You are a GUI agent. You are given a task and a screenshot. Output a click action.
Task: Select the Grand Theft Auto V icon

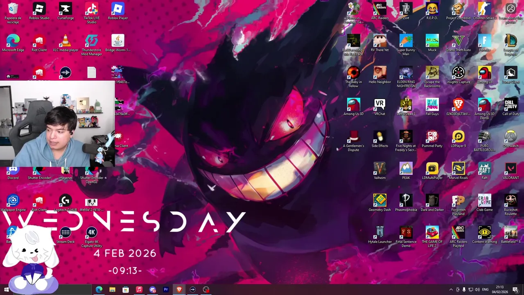[x=458, y=45]
